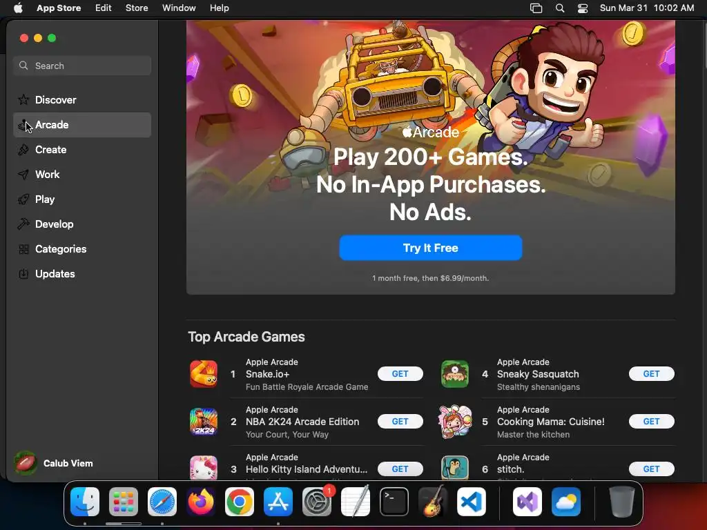Get Hello Kitty Island Adventure
Image resolution: width=707 pixels, height=530 pixels.
[400, 469]
